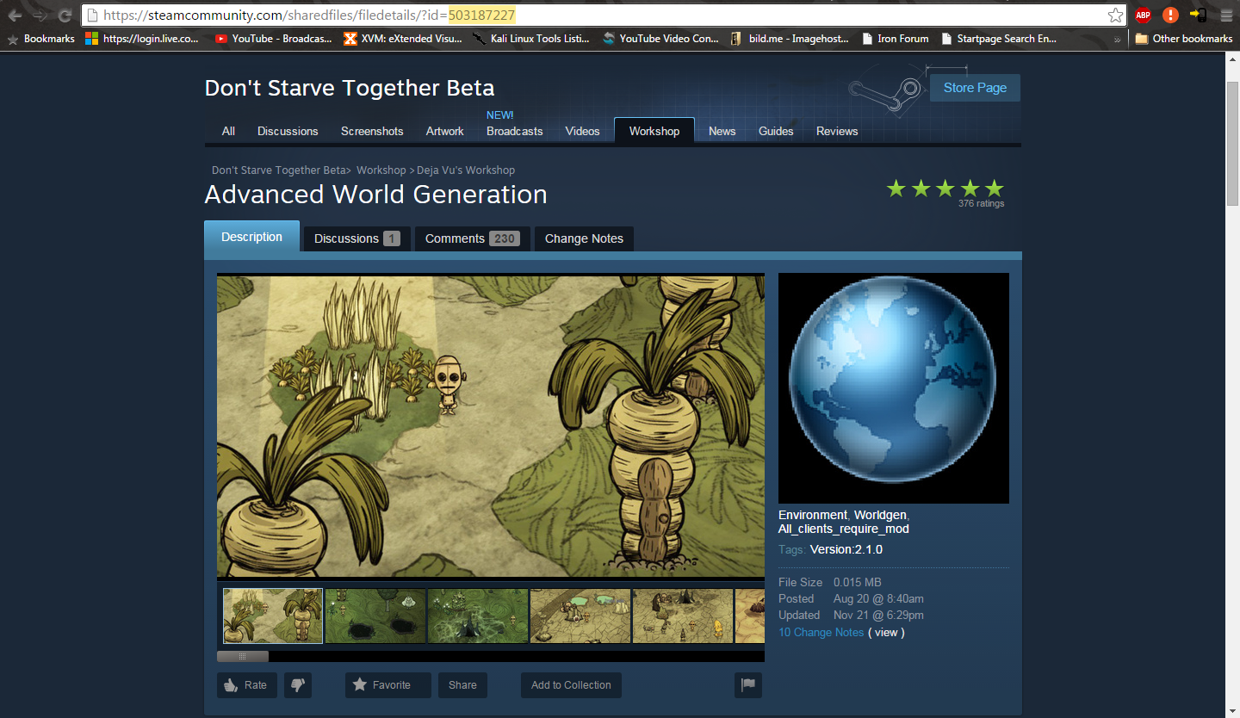This screenshot has width=1240, height=718.
Task: Open the 10 Change Notes link
Action: (x=821, y=632)
